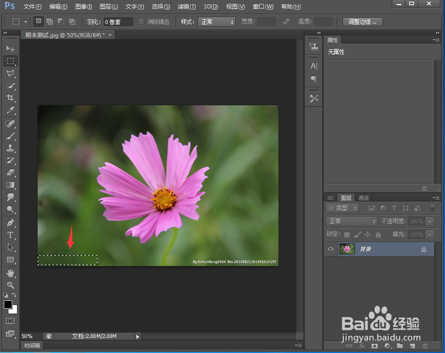Image resolution: width=445 pixels, height=353 pixels.
Task: Click the 调整边缘 button
Action: coord(362,22)
